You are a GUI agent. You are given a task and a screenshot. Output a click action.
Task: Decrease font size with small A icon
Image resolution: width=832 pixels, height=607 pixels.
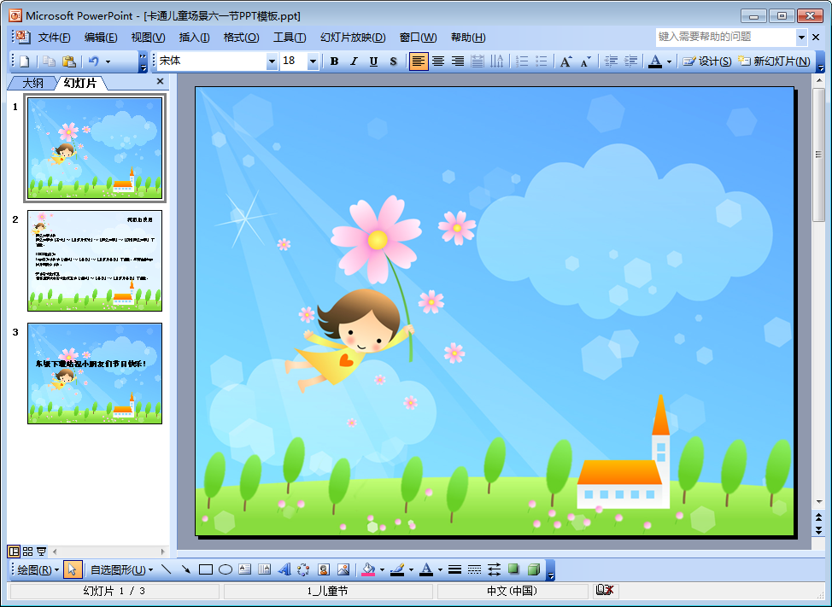(x=585, y=61)
